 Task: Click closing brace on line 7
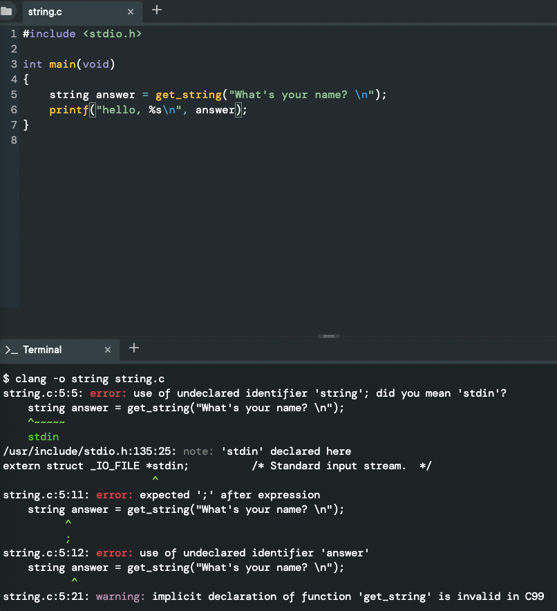coord(26,124)
